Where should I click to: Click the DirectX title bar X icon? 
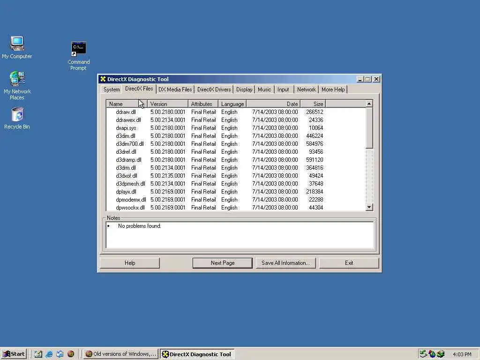click(x=103, y=79)
